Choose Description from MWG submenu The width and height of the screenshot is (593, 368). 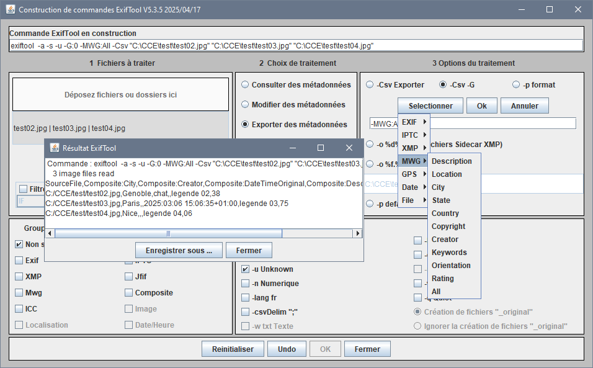(454, 161)
